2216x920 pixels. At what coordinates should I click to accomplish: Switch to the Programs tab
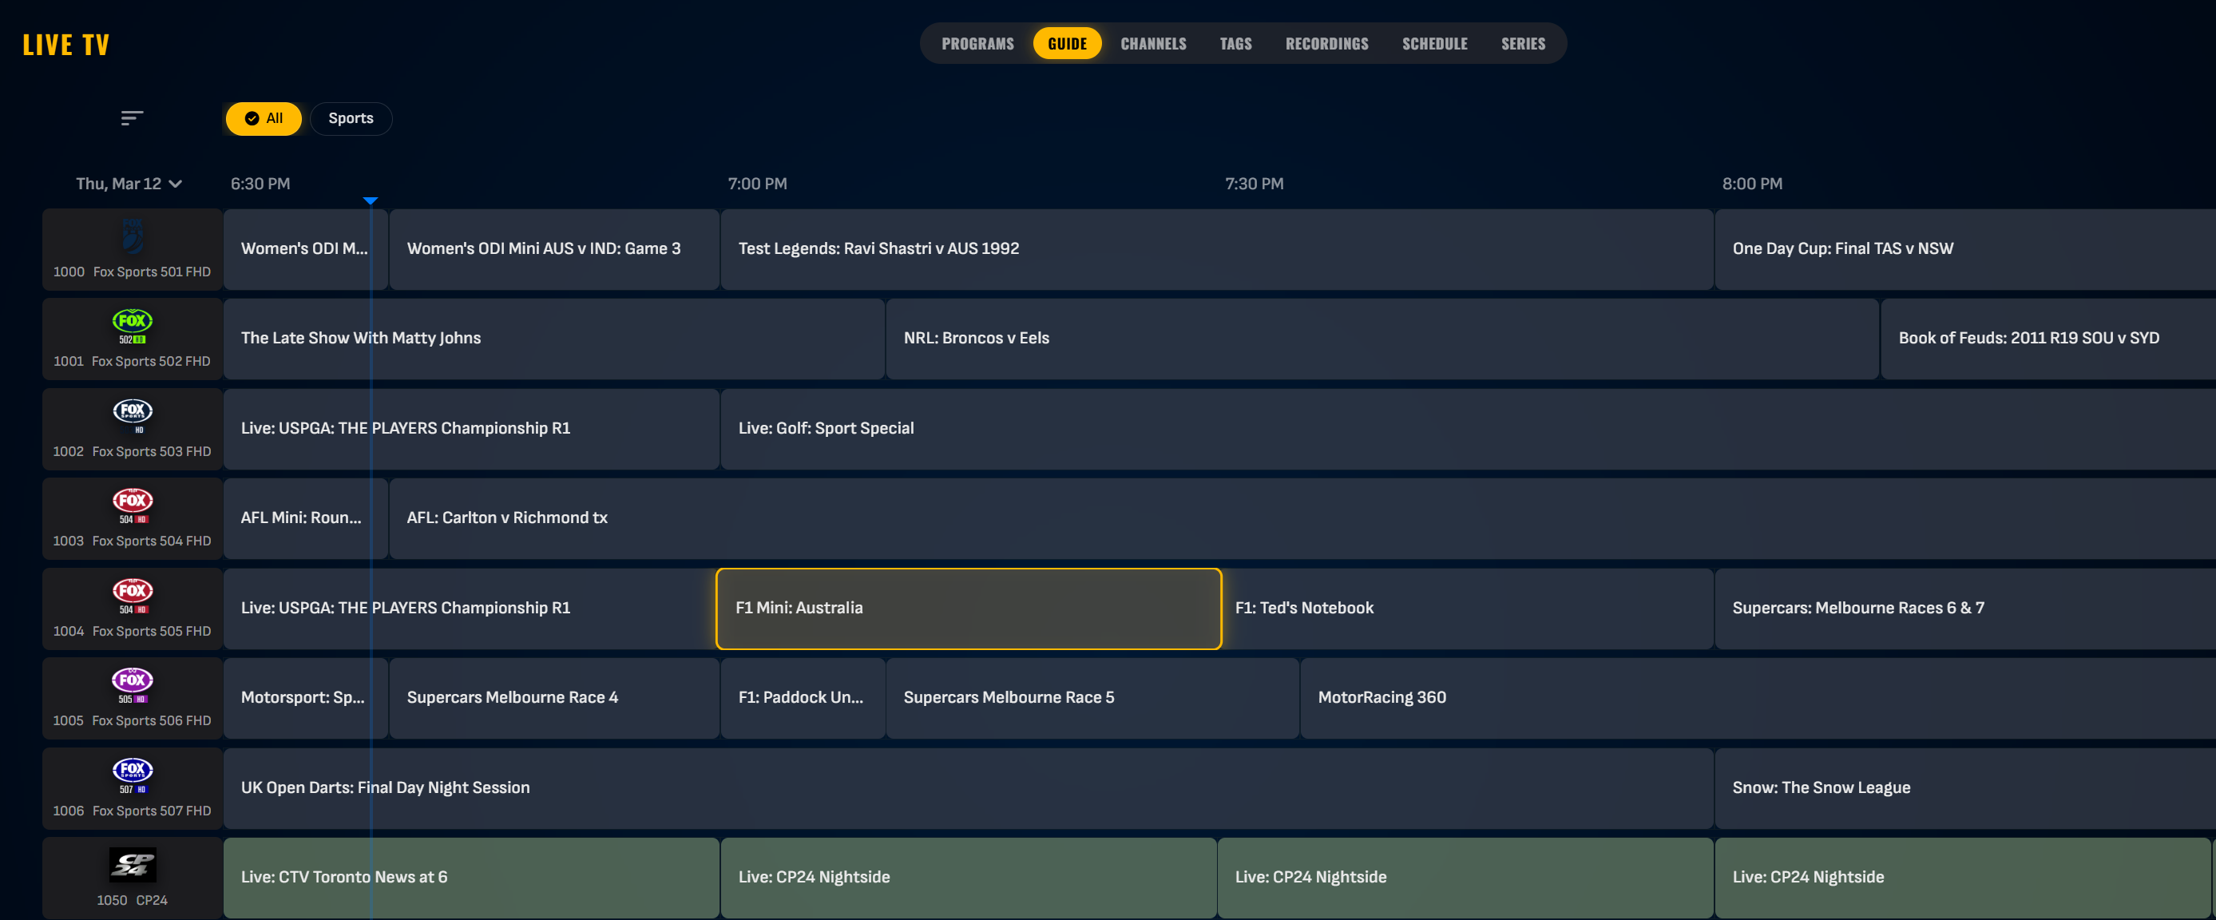pyautogui.click(x=977, y=44)
